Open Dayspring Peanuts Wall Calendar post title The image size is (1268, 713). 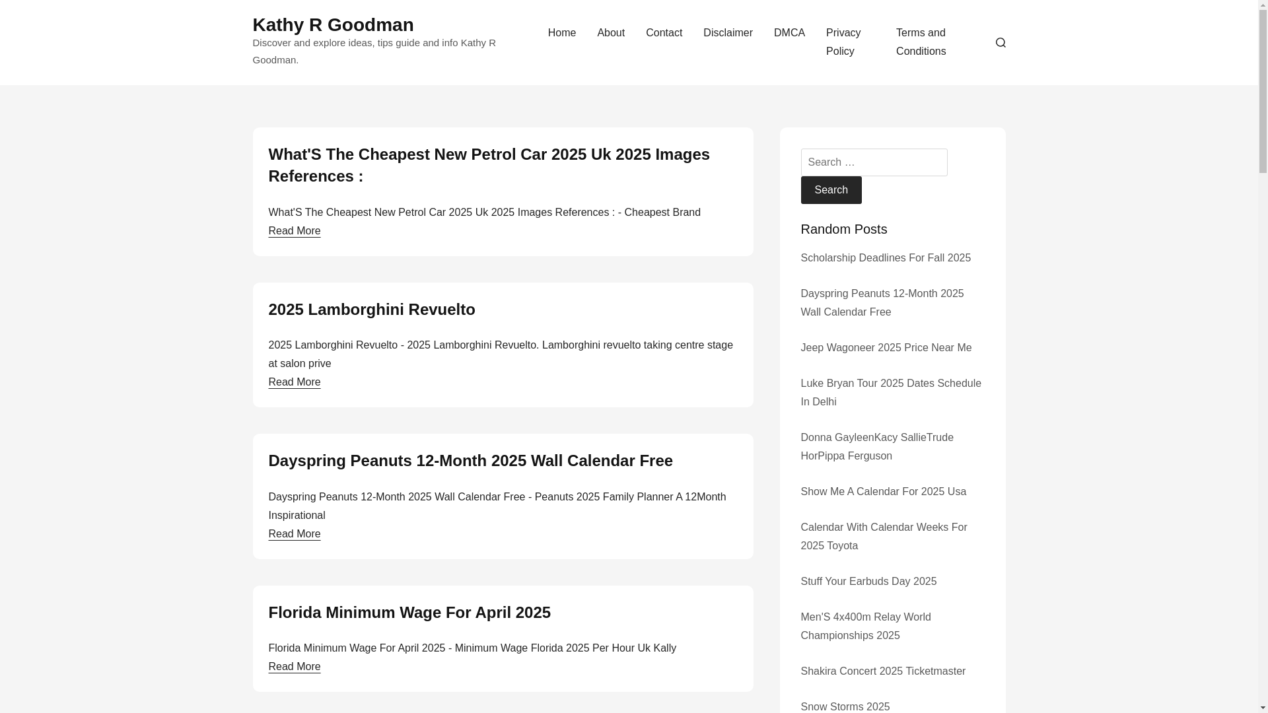(x=470, y=461)
